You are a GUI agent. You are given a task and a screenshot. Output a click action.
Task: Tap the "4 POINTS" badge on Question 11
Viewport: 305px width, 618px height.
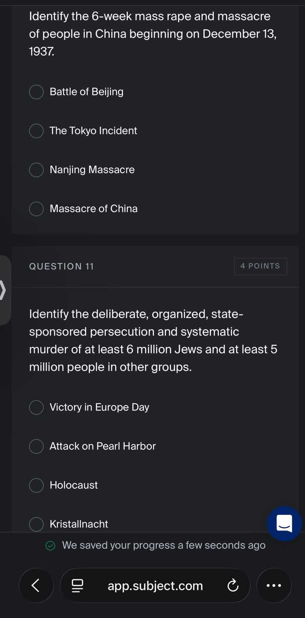(260, 266)
